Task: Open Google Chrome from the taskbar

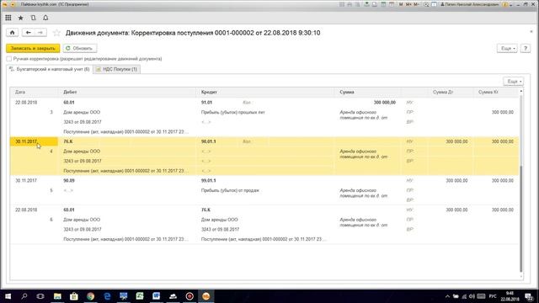Action: pos(90,296)
